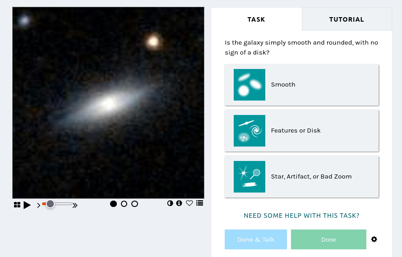Screen dimensions: 402x257
Task: Click the playback speed slider handle
Action: 50,204
